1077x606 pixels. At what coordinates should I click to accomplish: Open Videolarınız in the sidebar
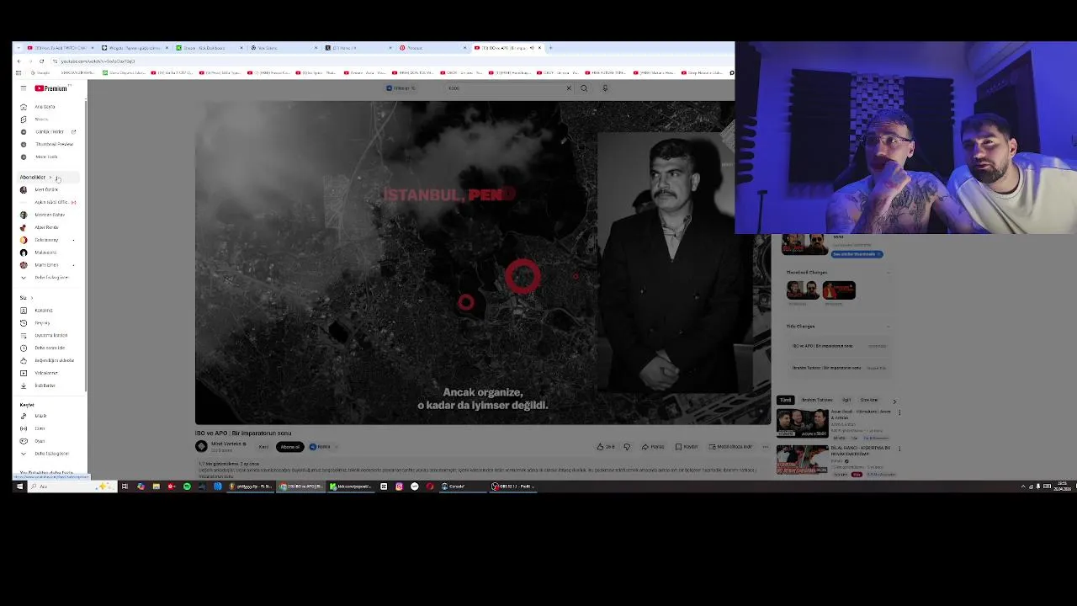[x=46, y=373]
